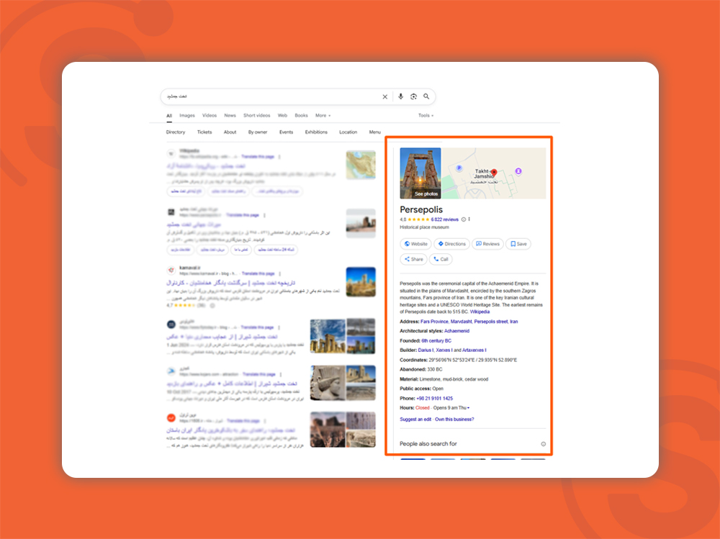720x539 pixels.
Task: Switch to the Books tab
Action: pos(301,116)
